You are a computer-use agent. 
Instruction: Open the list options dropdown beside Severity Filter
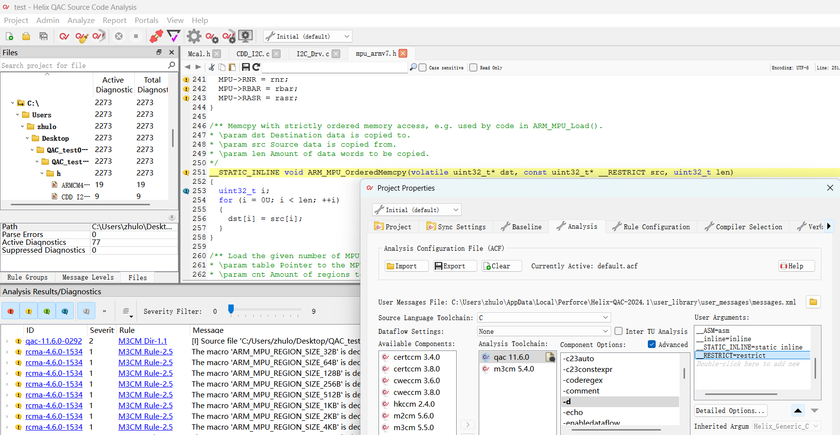pyautogui.click(x=127, y=311)
